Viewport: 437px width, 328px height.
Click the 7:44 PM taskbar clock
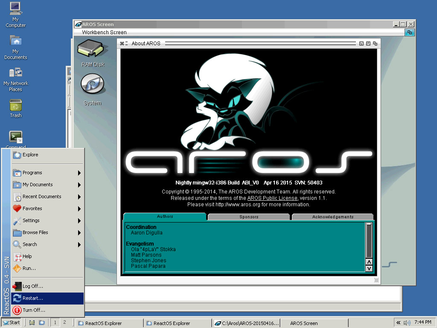tap(423, 322)
